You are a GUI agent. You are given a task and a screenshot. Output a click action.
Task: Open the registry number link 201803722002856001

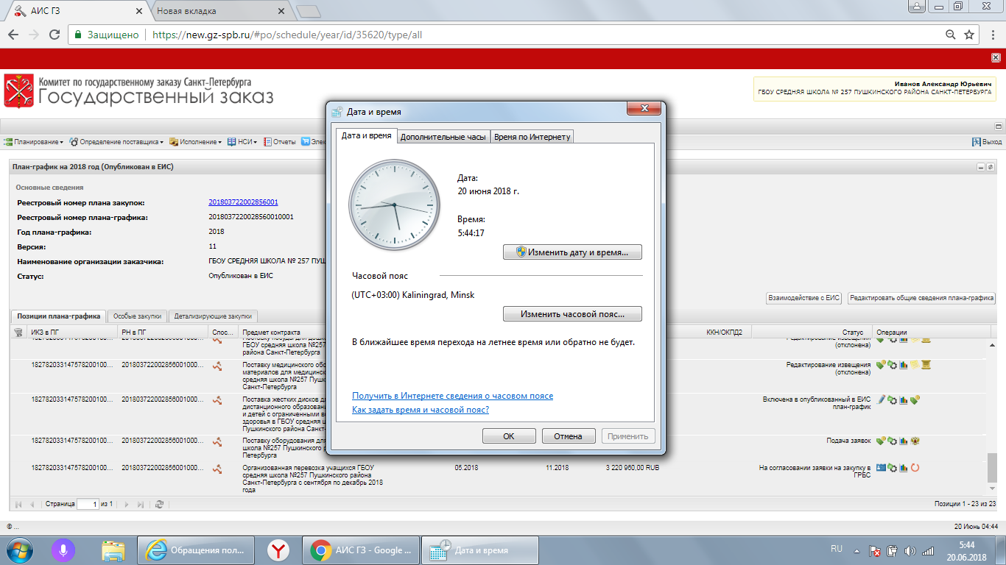tap(243, 202)
